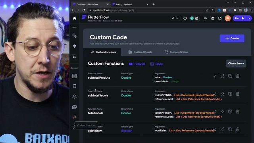Click the Boolean return type of existeItem
The width and height of the screenshot is (254, 143).
coord(127,131)
